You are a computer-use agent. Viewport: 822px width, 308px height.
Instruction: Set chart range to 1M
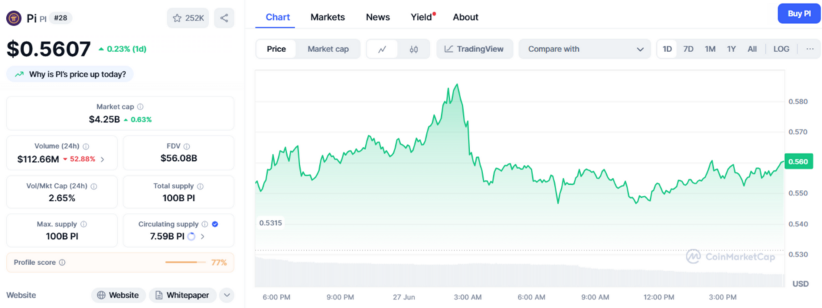710,49
